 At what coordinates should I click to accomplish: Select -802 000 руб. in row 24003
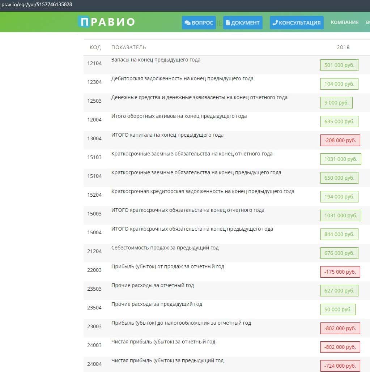click(340, 347)
